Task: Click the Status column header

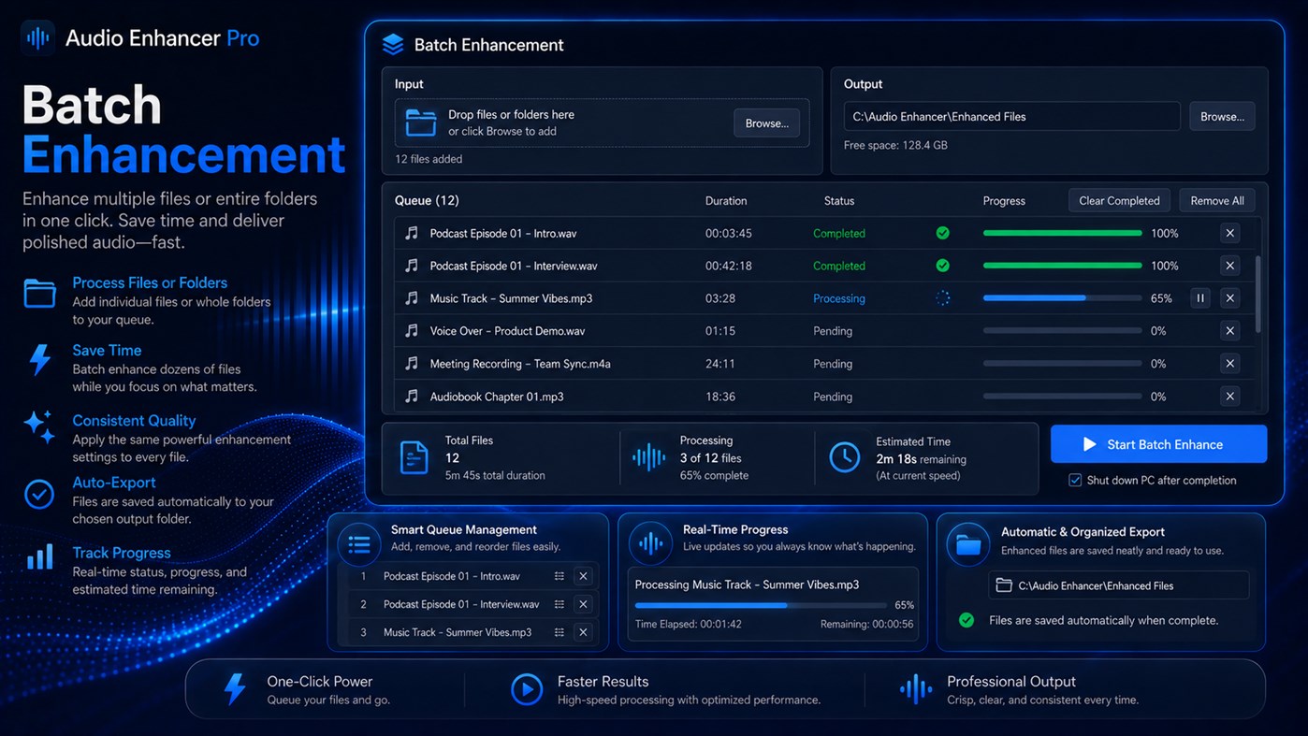Action: 839,201
